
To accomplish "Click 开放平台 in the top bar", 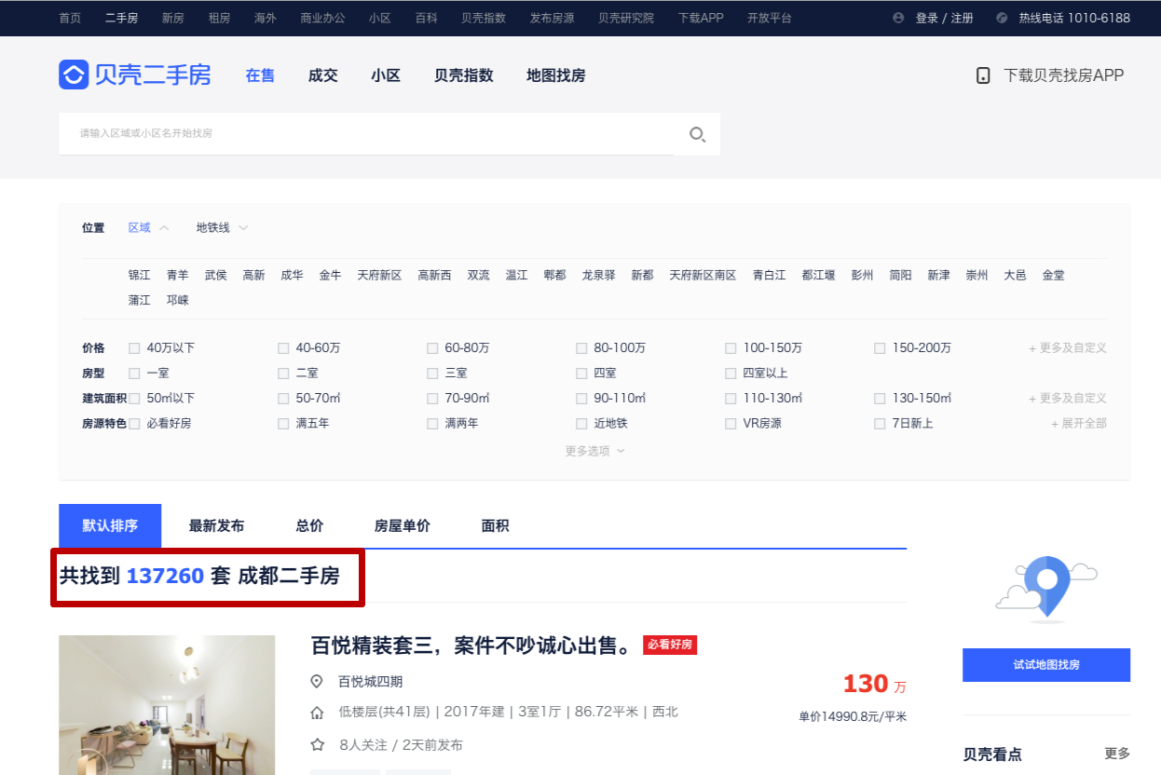I will (770, 18).
